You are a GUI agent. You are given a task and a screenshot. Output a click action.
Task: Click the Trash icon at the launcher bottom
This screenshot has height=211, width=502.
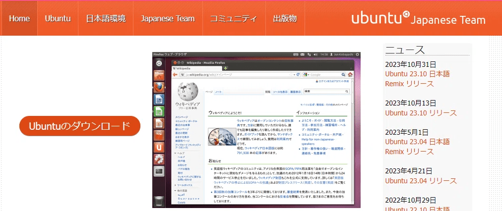pos(158,201)
